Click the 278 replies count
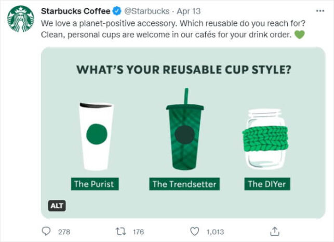This screenshot has width=334, height=242. point(64,231)
